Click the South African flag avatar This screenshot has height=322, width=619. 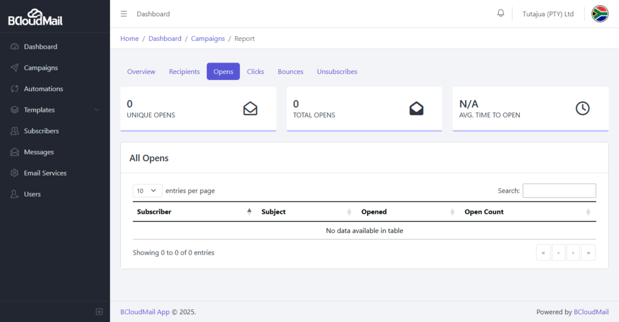coord(600,14)
